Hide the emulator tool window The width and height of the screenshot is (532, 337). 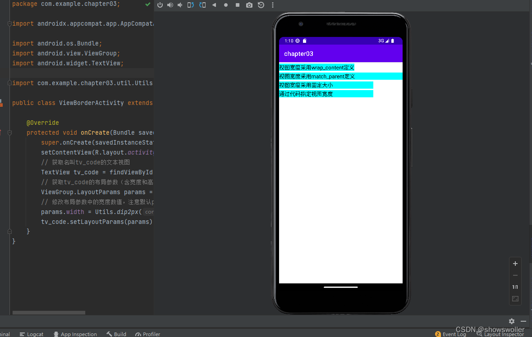(x=523, y=321)
